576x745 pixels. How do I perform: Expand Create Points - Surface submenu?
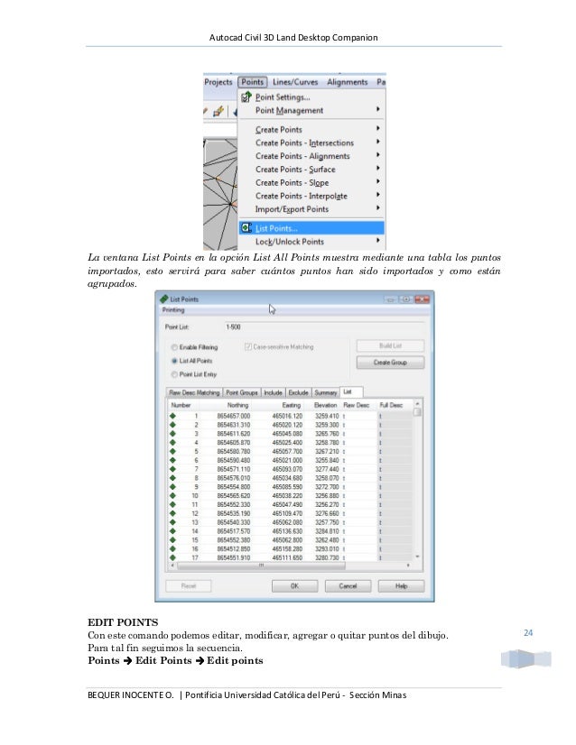tap(311, 170)
